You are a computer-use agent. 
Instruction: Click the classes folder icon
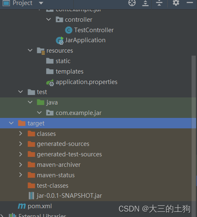(x=31, y=133)
